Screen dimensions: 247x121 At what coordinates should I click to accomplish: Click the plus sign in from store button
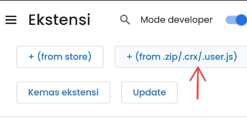coord(31,57)
